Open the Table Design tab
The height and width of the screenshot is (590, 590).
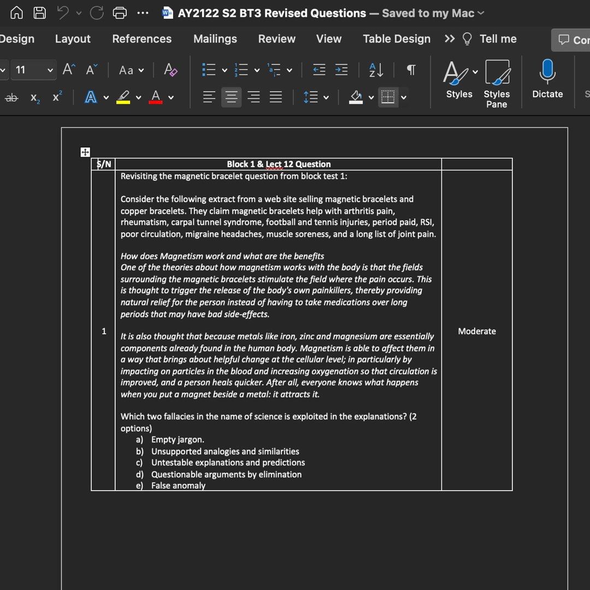click(397, 39)
